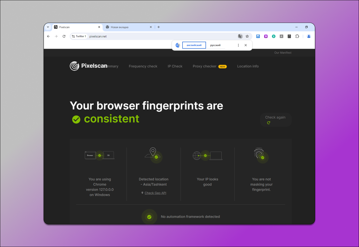359x247 pixels.
Task: Select русский in translate popup
Action: [x=215, y=45]
